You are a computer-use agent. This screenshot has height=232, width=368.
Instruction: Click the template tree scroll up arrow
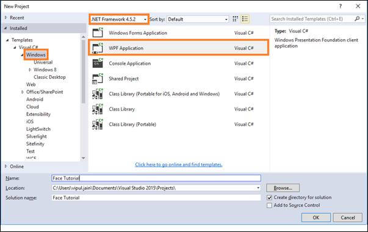(84, 37)
